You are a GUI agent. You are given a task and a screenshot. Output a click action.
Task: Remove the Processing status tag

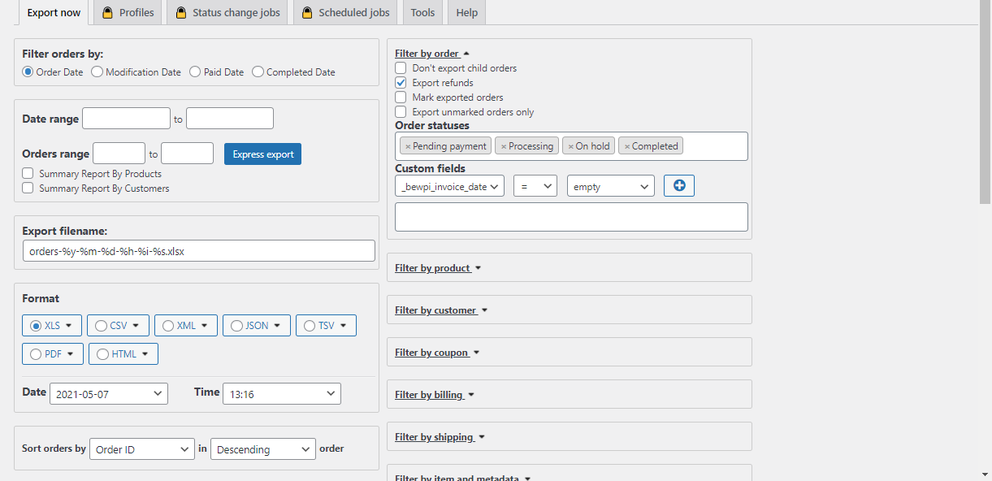click(504, 146)
